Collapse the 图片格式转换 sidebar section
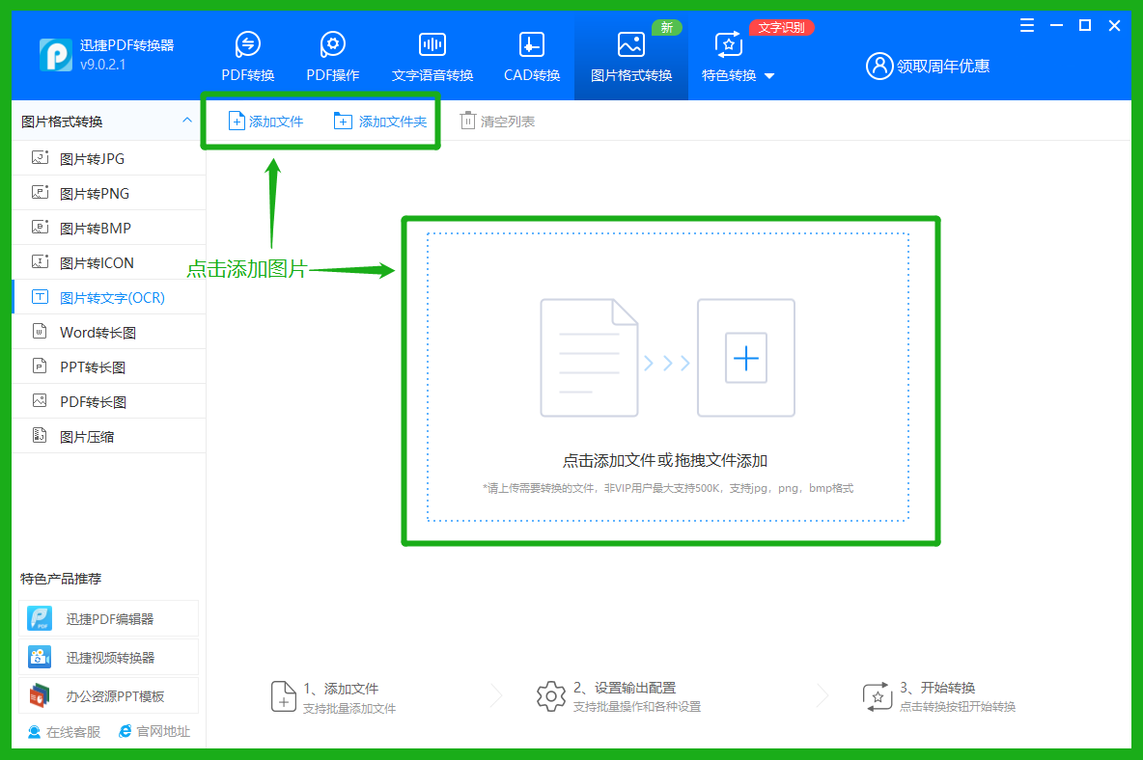Image resolution: width=1143 pixels, height=760 pixels. click(187, 121)
